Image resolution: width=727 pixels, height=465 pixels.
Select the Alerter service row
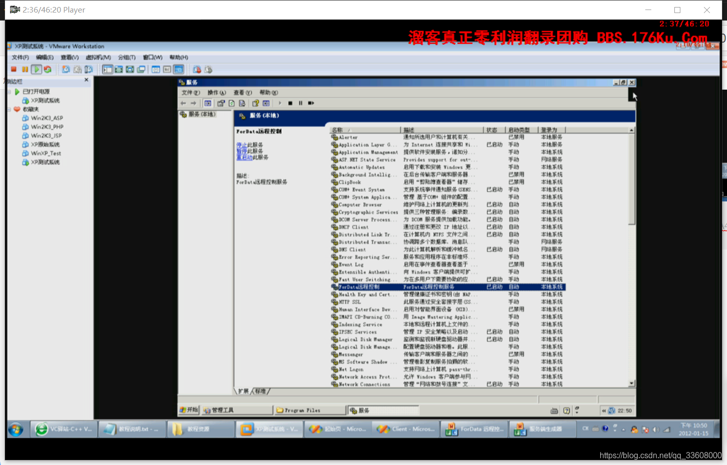448,137
